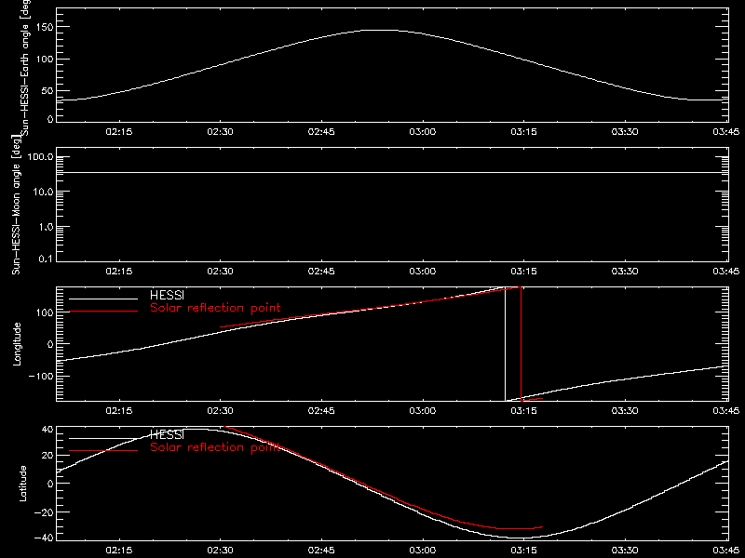This screenshot has height=558, width=745.
Task: Click HESSI legend text in Longitude plot
Action: [x=168, y=295]
